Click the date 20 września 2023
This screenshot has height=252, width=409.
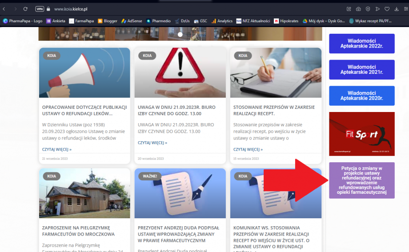pos(151,159)
